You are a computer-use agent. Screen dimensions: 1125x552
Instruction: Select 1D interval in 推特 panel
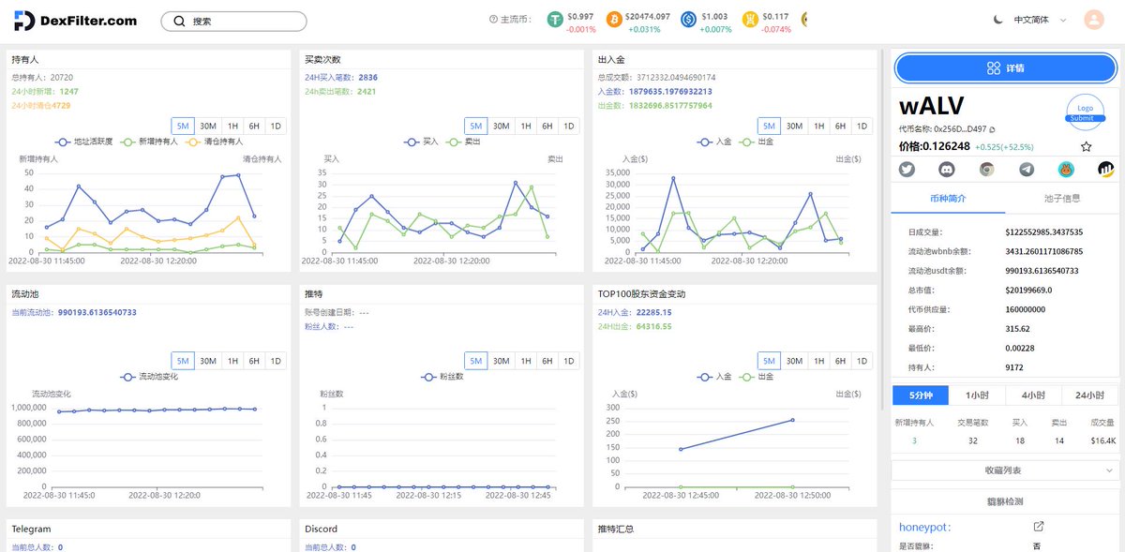pyautogui.click(x=568, y=361)
